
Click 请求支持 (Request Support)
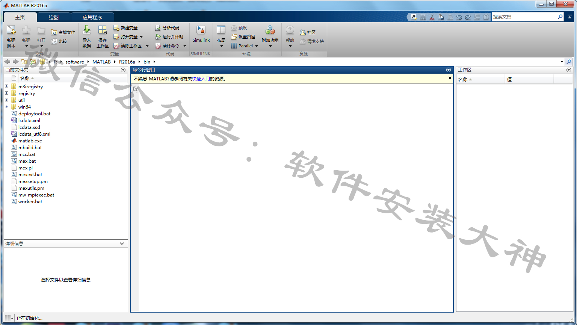pos(312,41)
